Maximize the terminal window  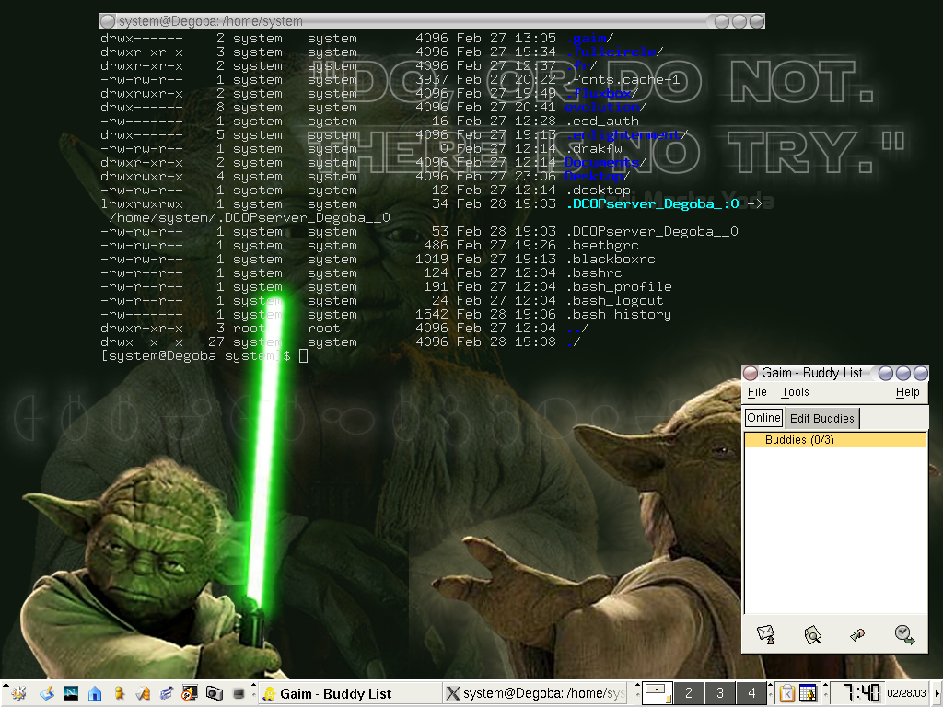[x=739, y=22]
